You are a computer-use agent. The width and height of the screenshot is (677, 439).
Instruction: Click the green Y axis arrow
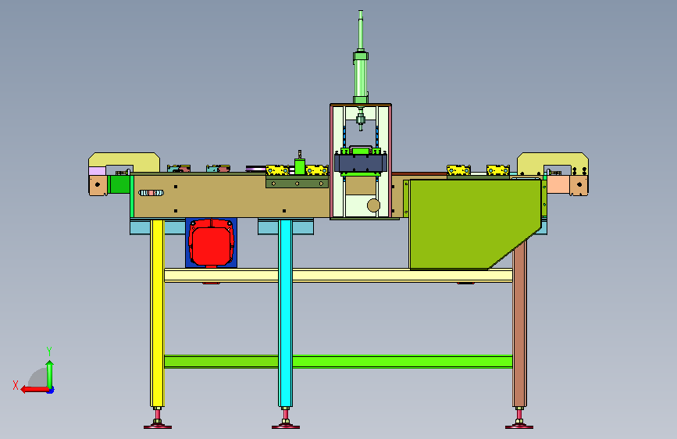(x=50, y=373)
